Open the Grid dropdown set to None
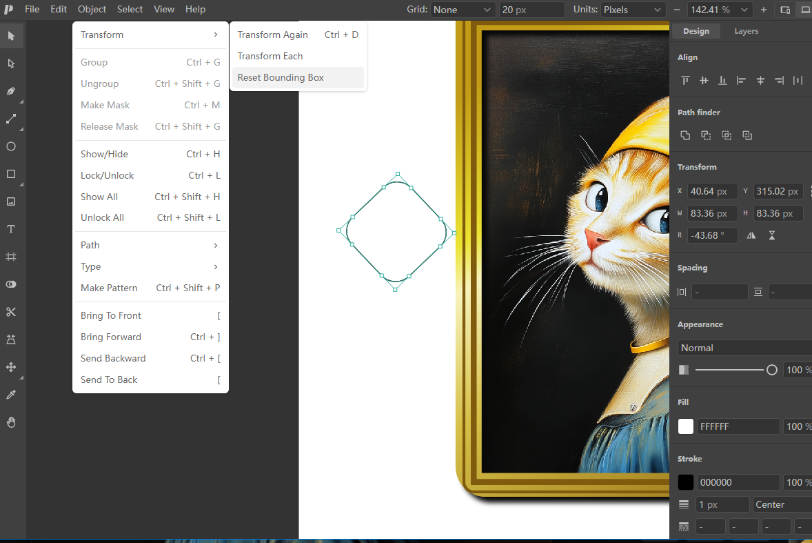The image size is (812, 543). tap(462, 10)
